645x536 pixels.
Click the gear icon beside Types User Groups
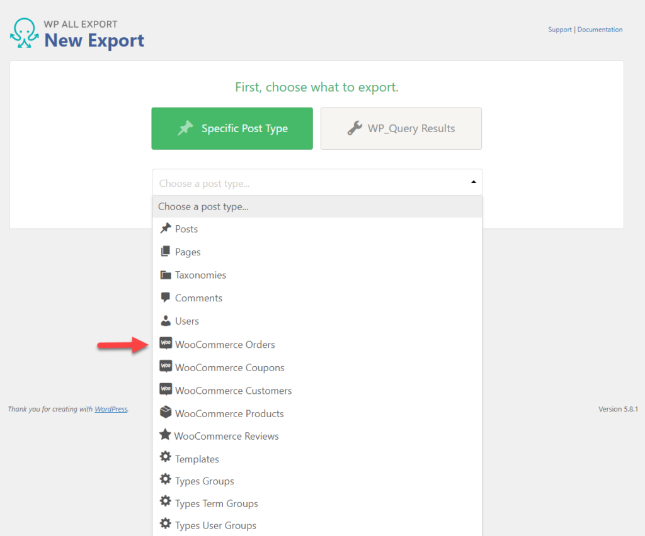[166, 523]
